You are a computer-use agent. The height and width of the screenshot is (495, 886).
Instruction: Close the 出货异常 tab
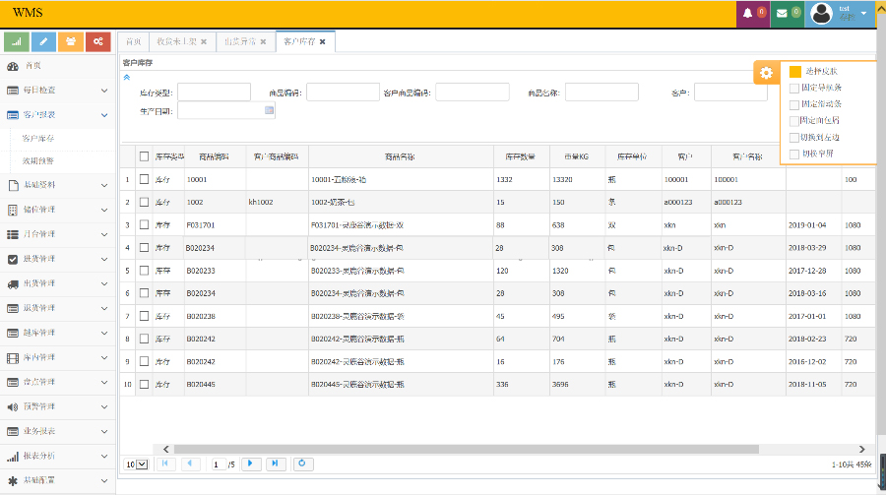pos(263,41)
